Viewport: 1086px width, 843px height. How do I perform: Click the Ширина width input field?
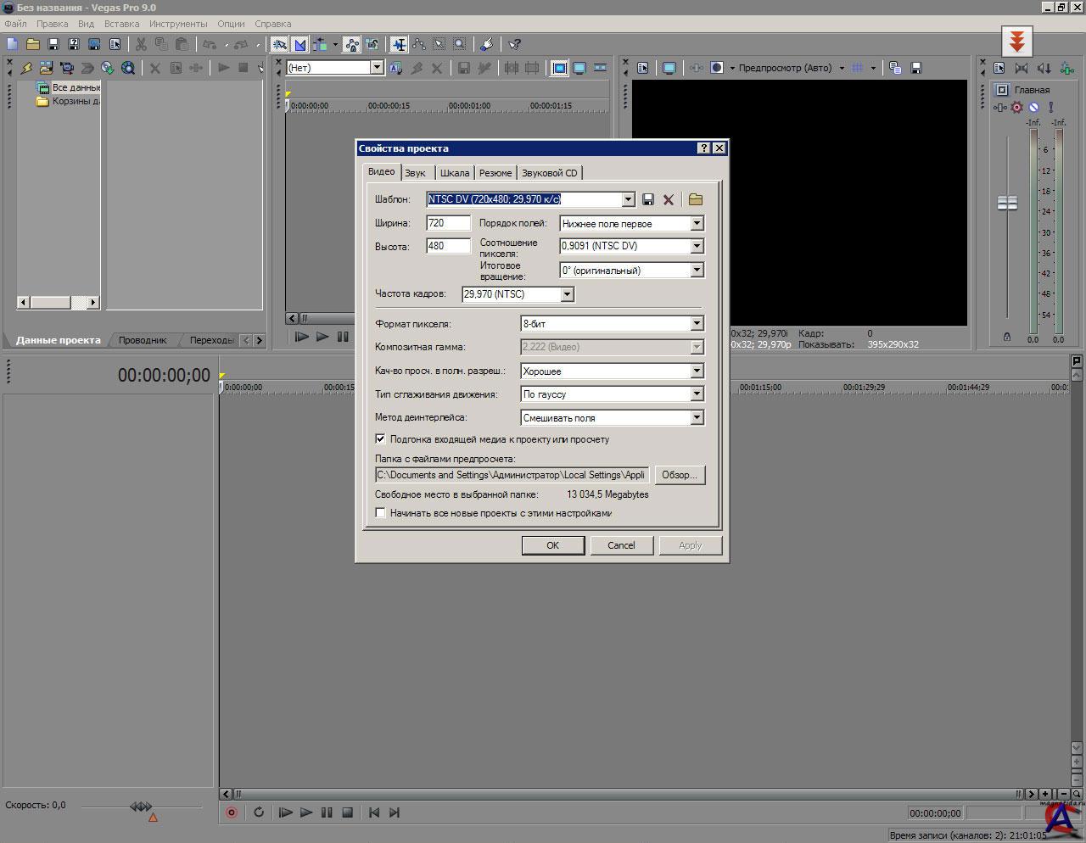point(448,223)
